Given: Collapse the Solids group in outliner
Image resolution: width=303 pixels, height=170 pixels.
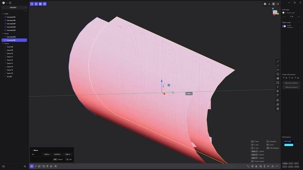Looking at the screenshot, I should pos(3,14).
